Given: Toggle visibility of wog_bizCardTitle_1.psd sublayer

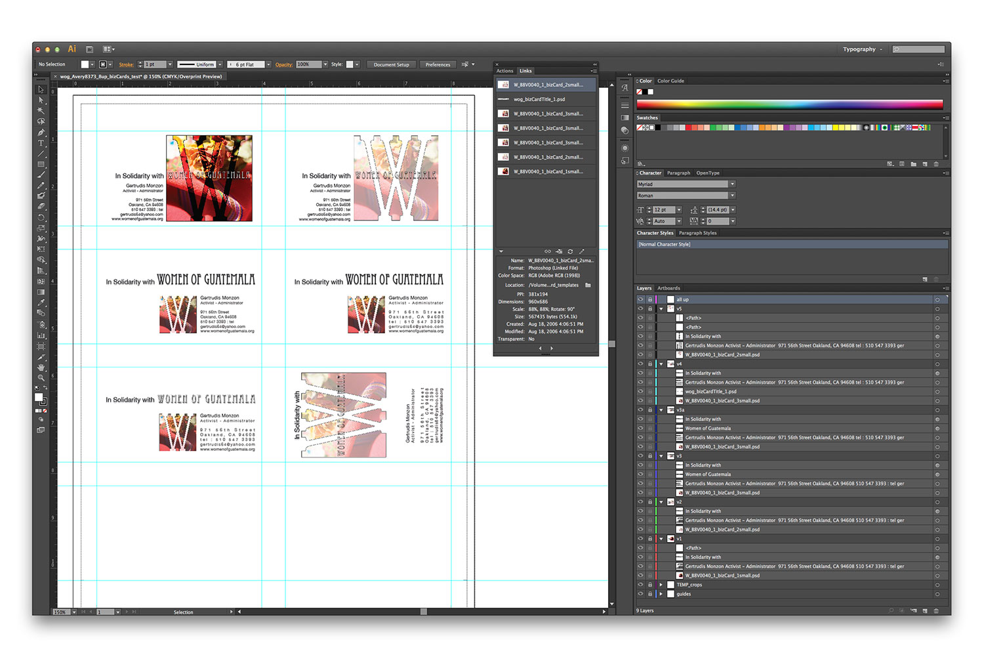Looking at the screenshot, I should [641, 391].
